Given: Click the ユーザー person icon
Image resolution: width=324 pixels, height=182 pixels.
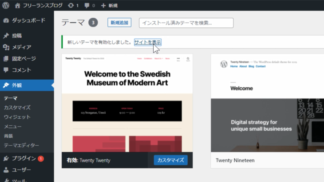Looking at the screenshot, I should pos(6,170).
